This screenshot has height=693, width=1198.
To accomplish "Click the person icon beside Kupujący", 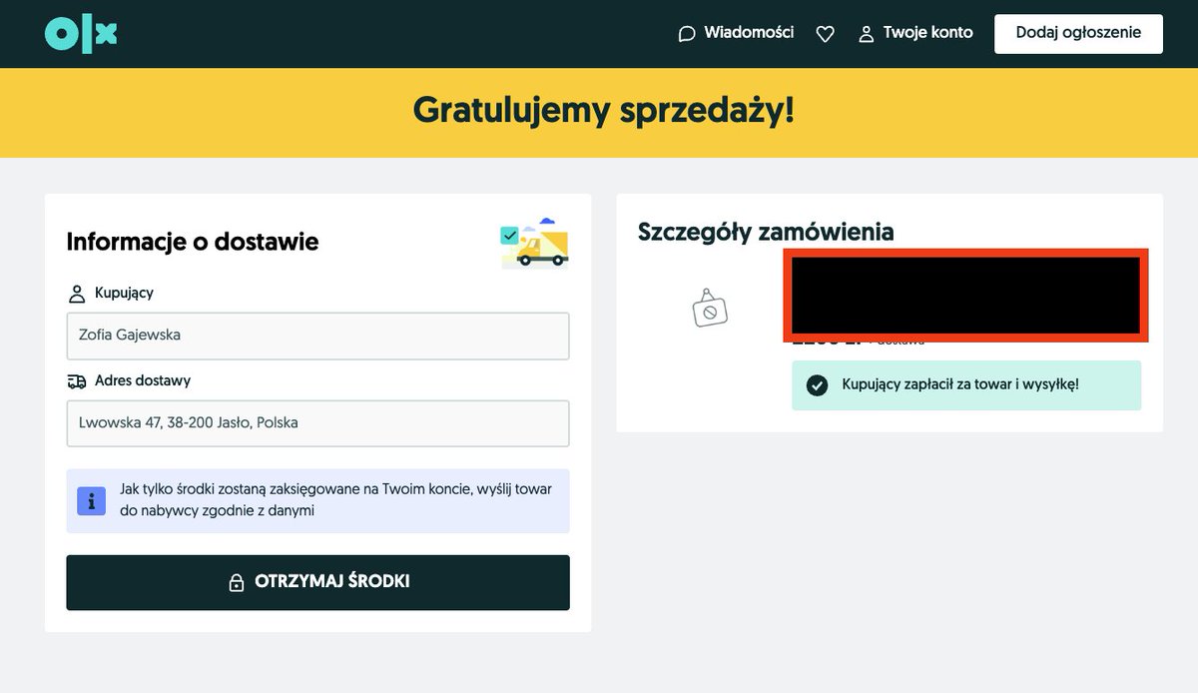I will (x=77, y=294).
